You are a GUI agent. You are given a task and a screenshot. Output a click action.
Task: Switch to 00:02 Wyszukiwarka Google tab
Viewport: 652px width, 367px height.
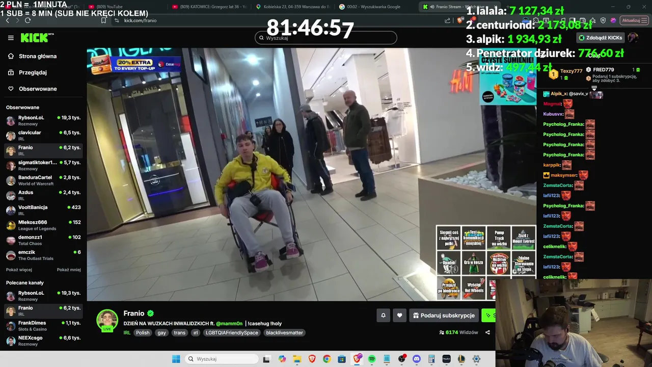pos(375,7)
